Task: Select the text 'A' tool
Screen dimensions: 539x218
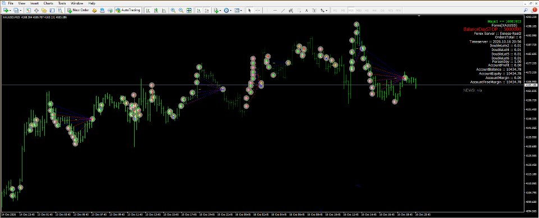Action: click(x=307, y=10)
